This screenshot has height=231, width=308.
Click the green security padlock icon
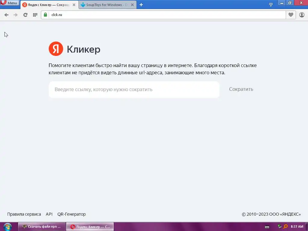tap(45, 15)
